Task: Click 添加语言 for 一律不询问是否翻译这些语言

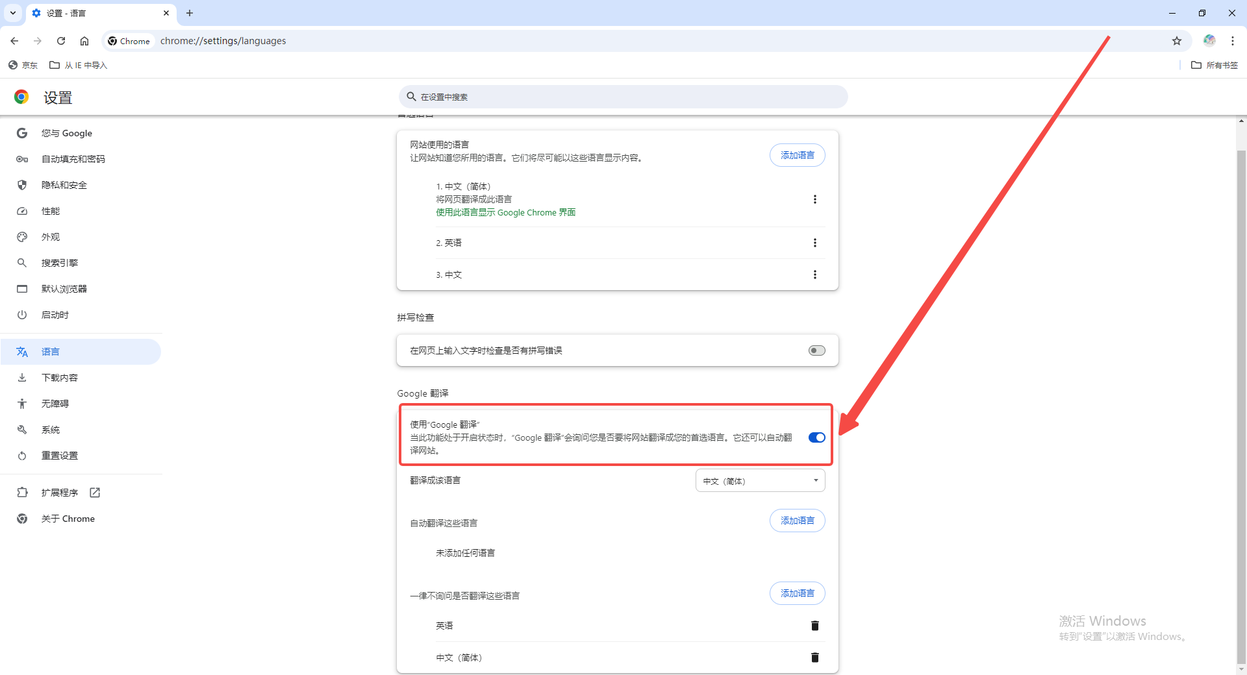Action: (x=798, y=593)
